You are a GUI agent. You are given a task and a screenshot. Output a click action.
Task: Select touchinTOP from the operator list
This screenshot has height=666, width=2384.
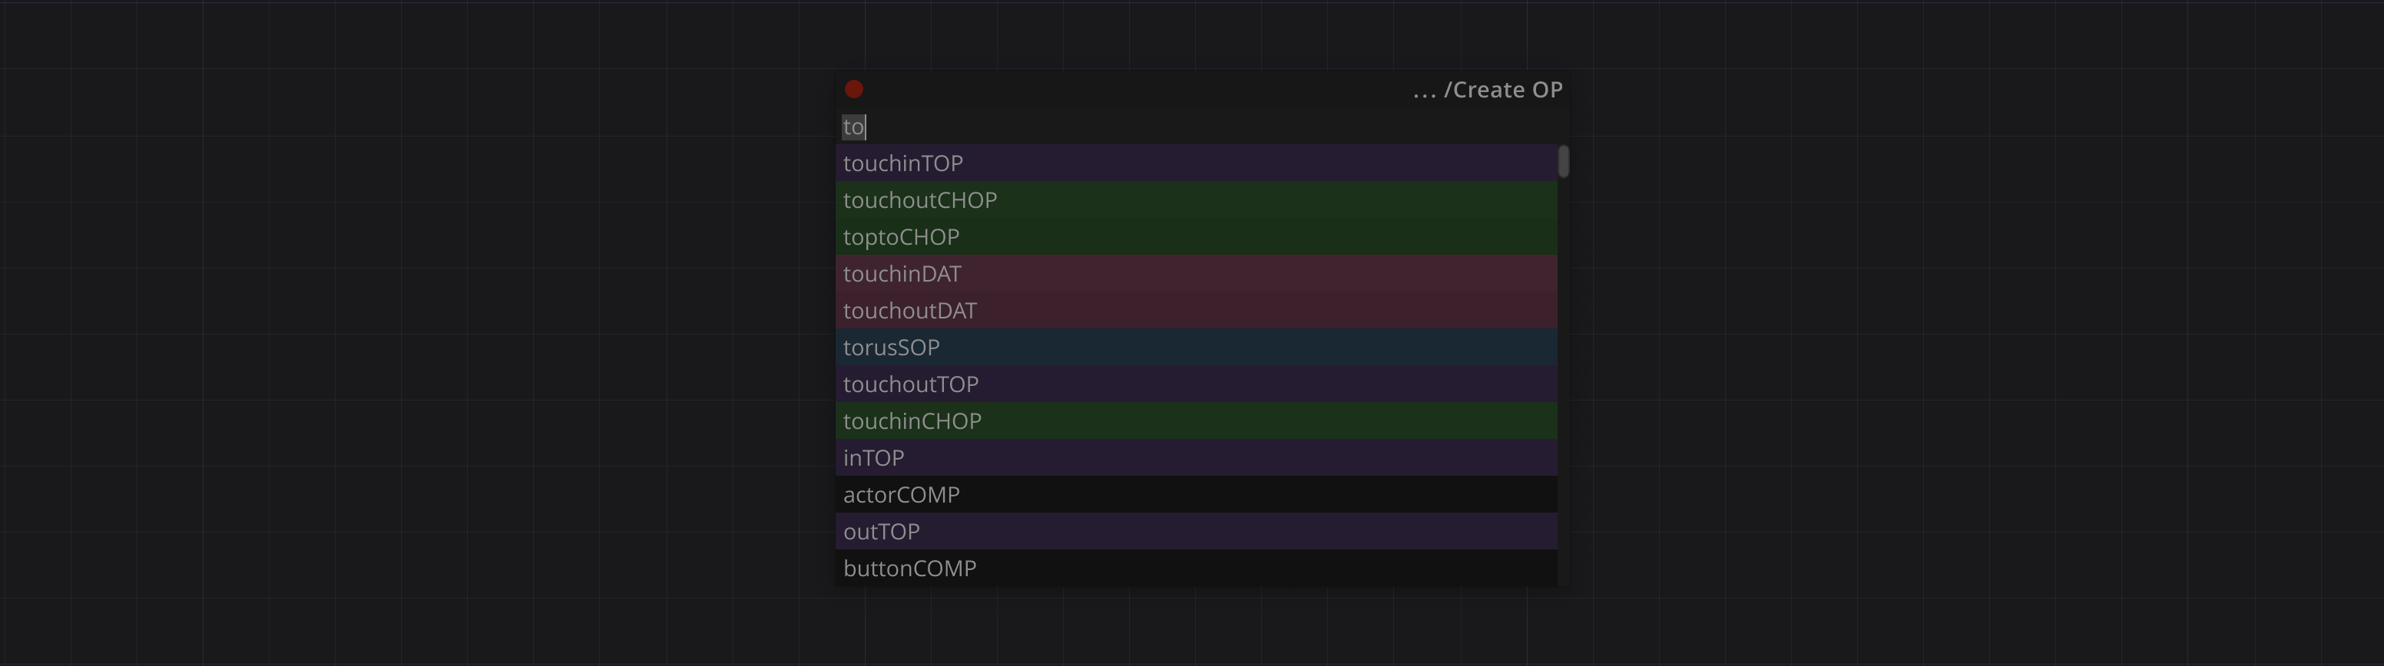pos(903,163)
